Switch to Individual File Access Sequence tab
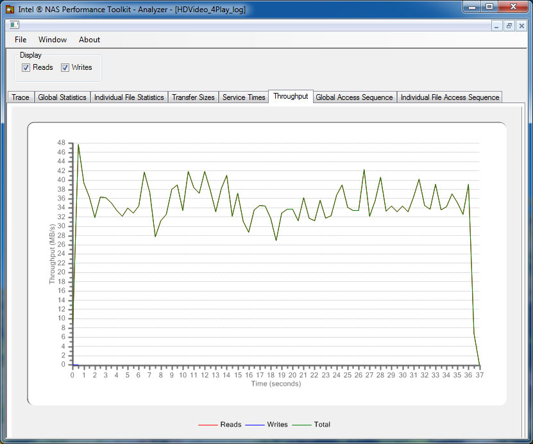This screenshot has height=444, width=533. click(x=450, y=97)
